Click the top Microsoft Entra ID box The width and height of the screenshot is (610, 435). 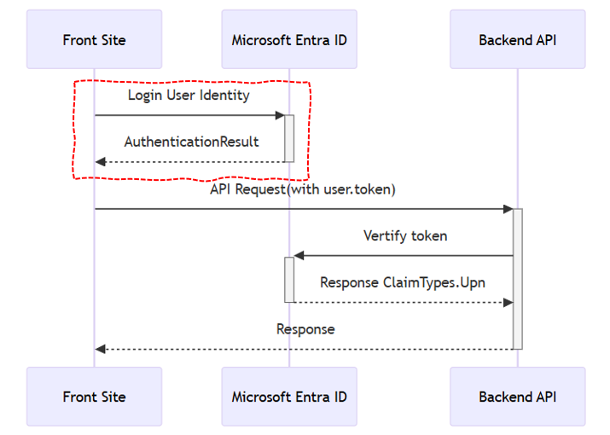[x=289, y=39]
